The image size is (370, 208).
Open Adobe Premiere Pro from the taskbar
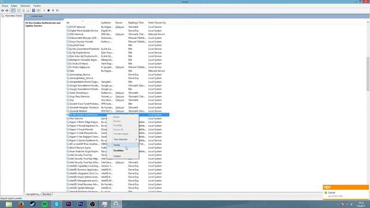(x=68, y=204)
